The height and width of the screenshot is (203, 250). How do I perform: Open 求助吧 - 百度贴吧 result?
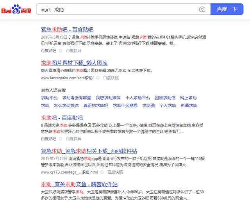tap(62, 118)
